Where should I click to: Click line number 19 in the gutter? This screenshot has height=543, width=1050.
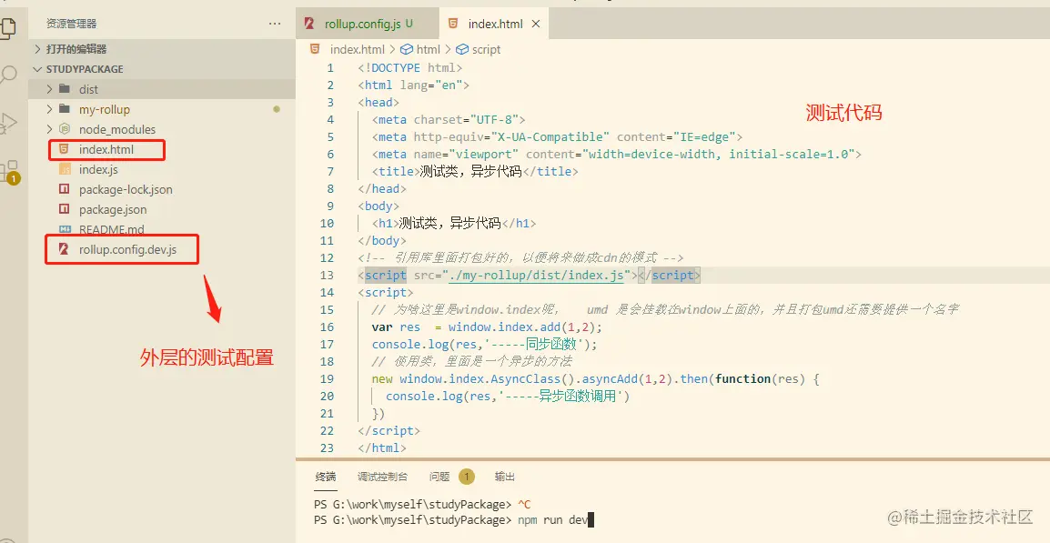point(327,379)
